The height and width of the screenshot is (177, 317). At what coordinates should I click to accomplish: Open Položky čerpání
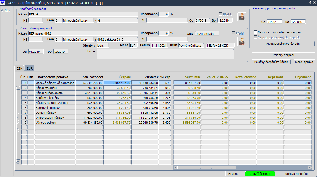point(283,55)
